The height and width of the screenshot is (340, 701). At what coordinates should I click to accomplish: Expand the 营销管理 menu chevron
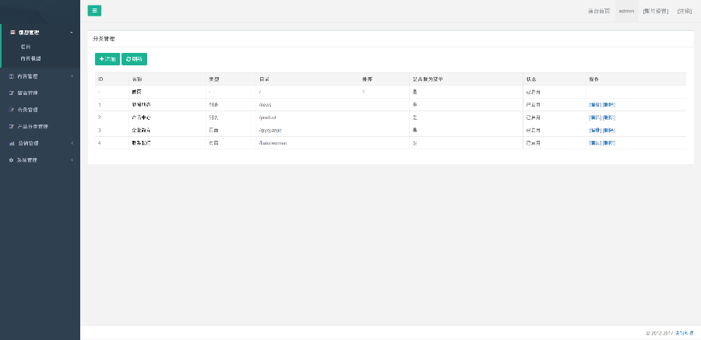[x=72, y=143]
